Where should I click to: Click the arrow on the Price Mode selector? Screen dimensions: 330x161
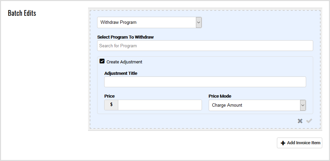(x=303, y=105)
